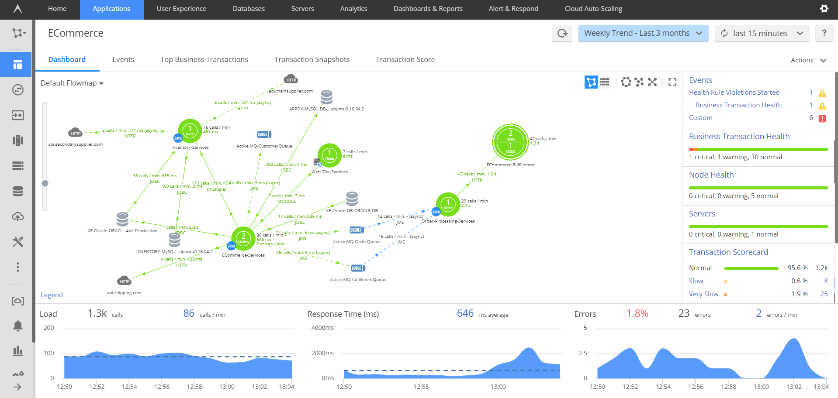This screenshot has height=398, width=838.
Task: Go to Databases in top menu
Action: click(249, 9)
